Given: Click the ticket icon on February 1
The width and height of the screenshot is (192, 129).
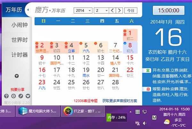Looking at the screenshot, I should tap(125, 35).
